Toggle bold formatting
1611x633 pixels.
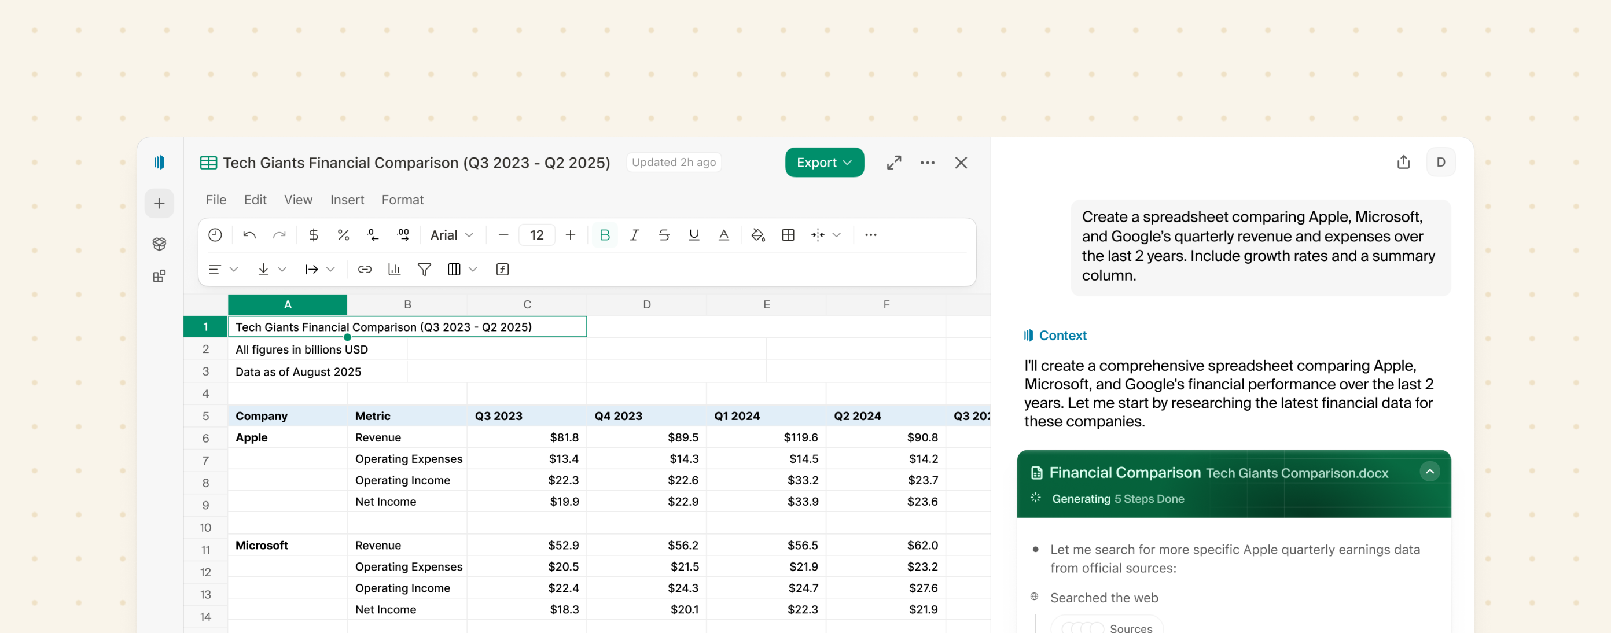coord(605,235)
